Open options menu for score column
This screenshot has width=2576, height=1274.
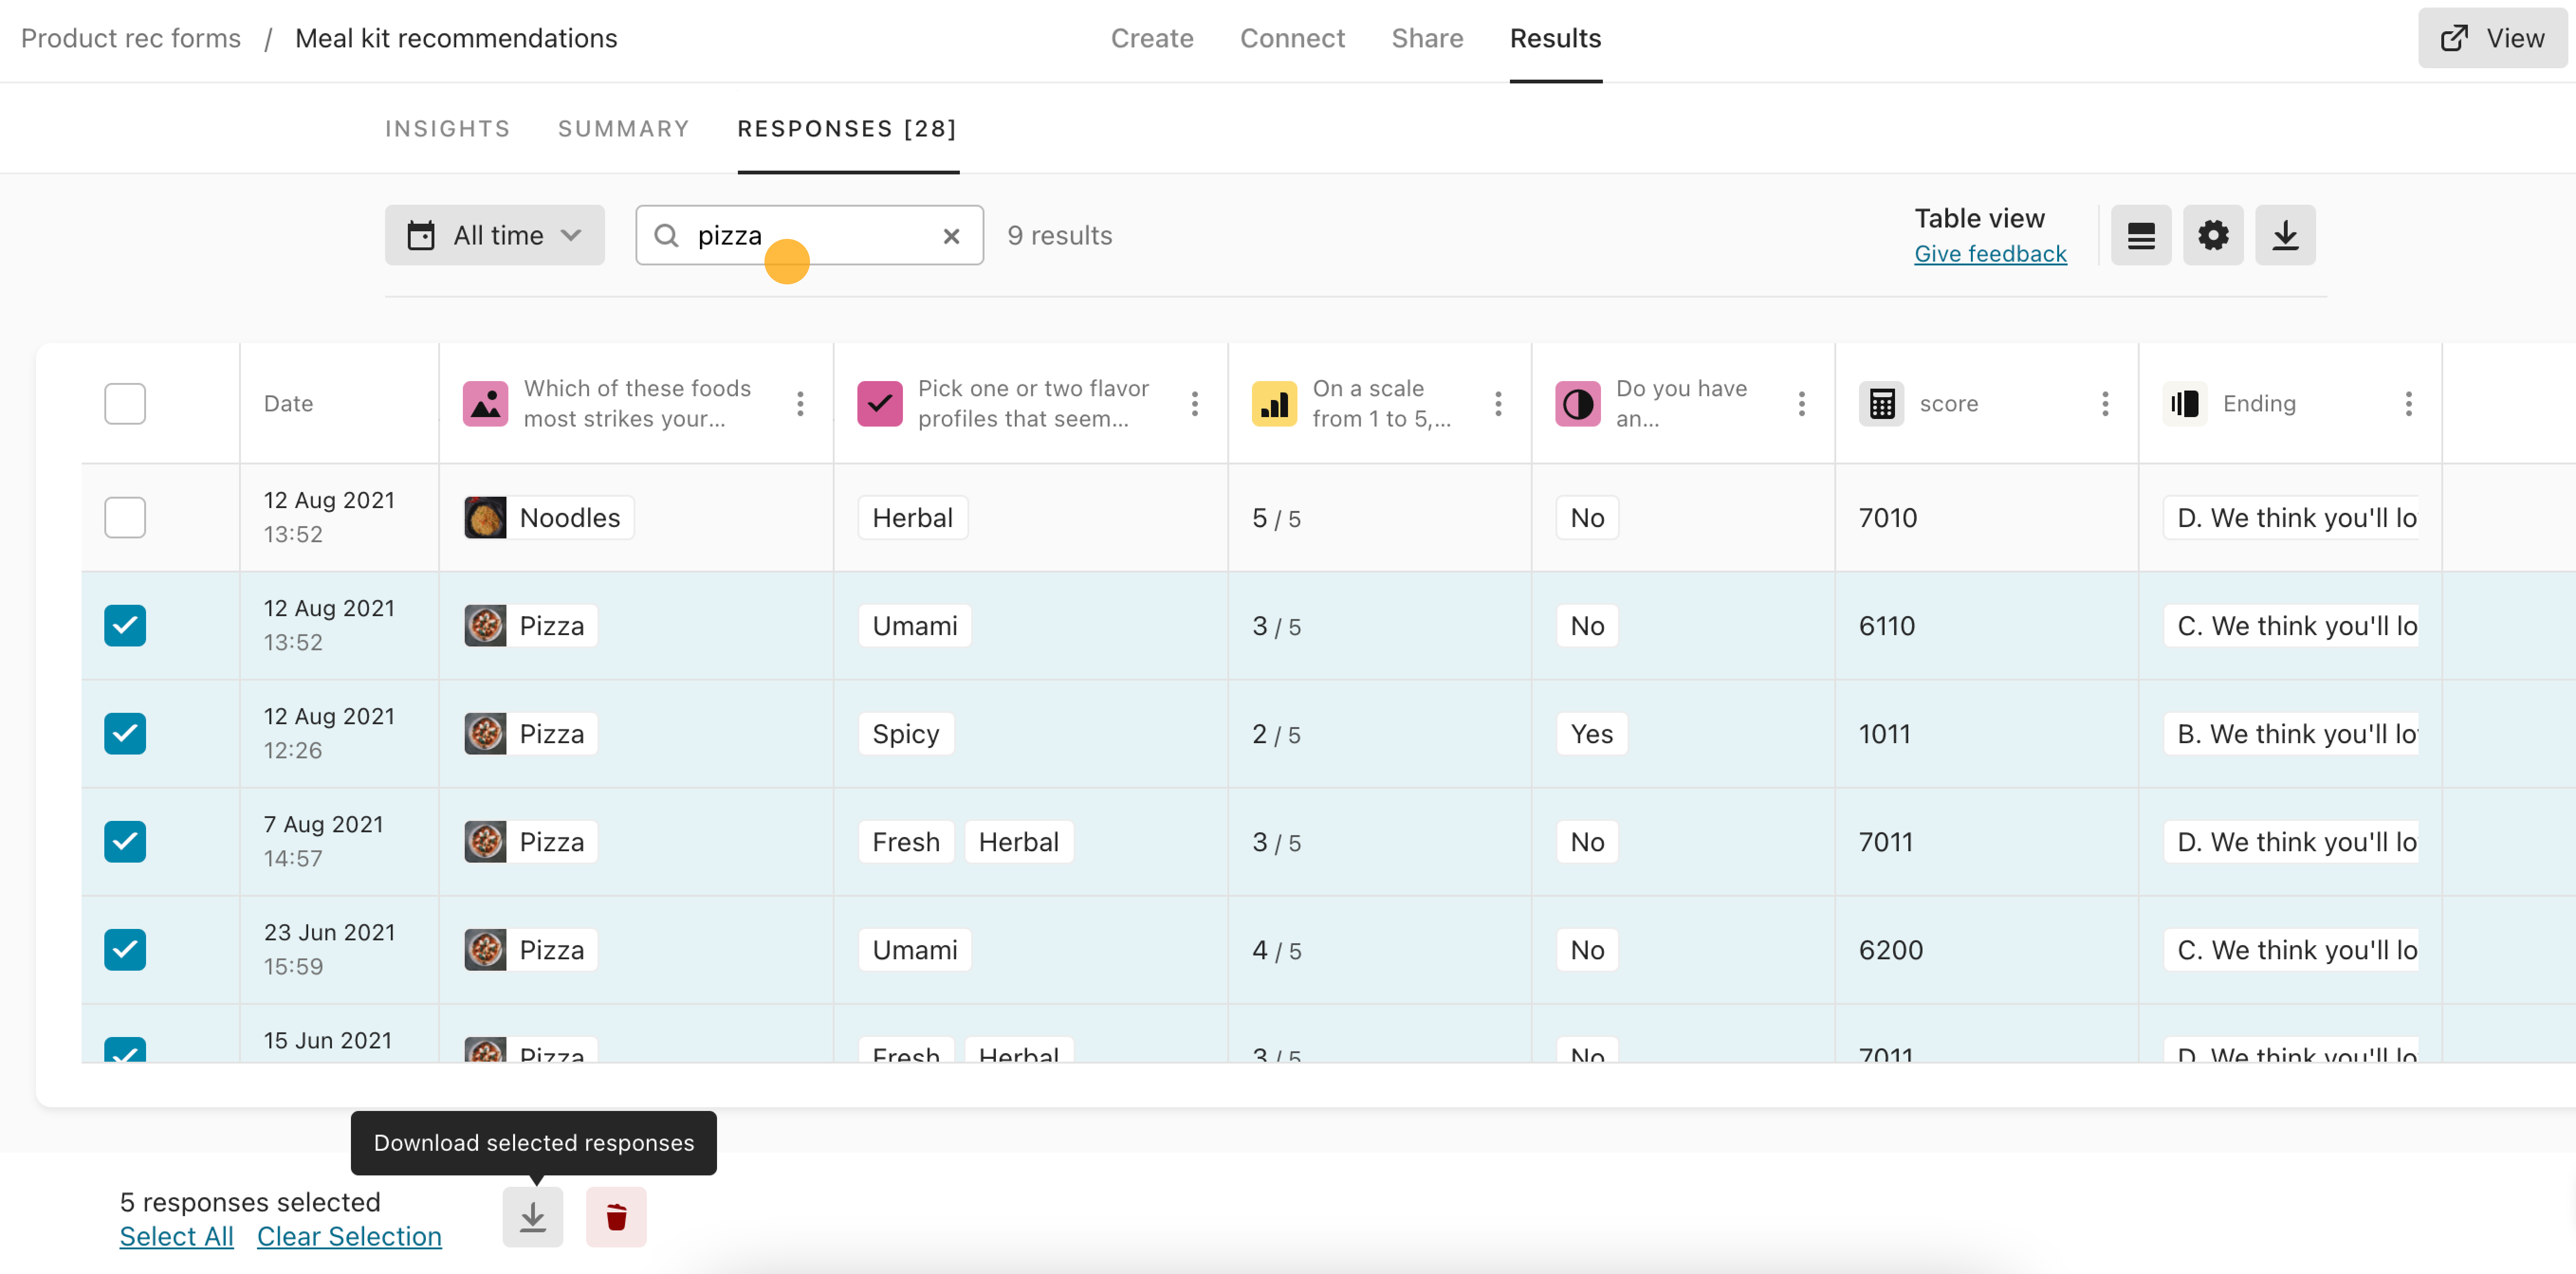tap(2105, 404)
